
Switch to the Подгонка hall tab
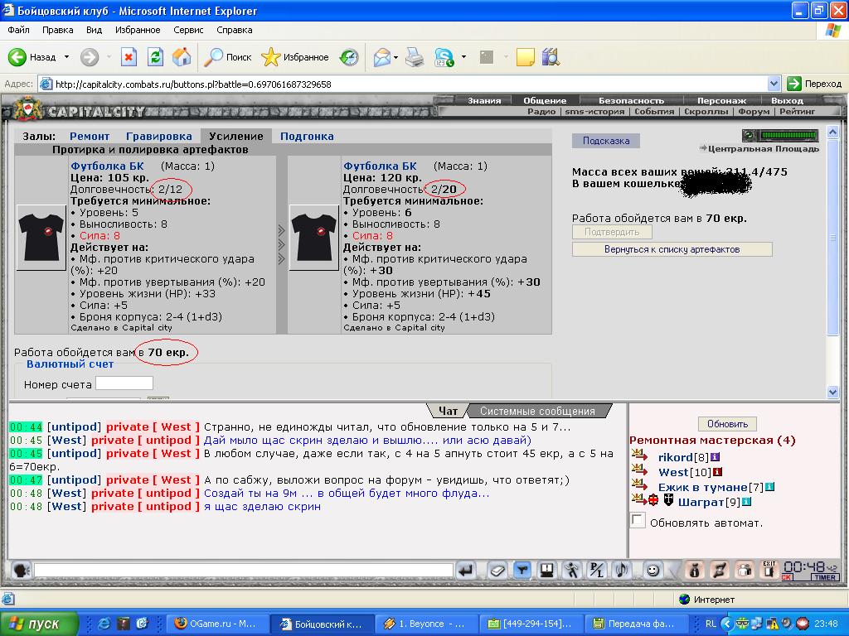pos(307,137)
